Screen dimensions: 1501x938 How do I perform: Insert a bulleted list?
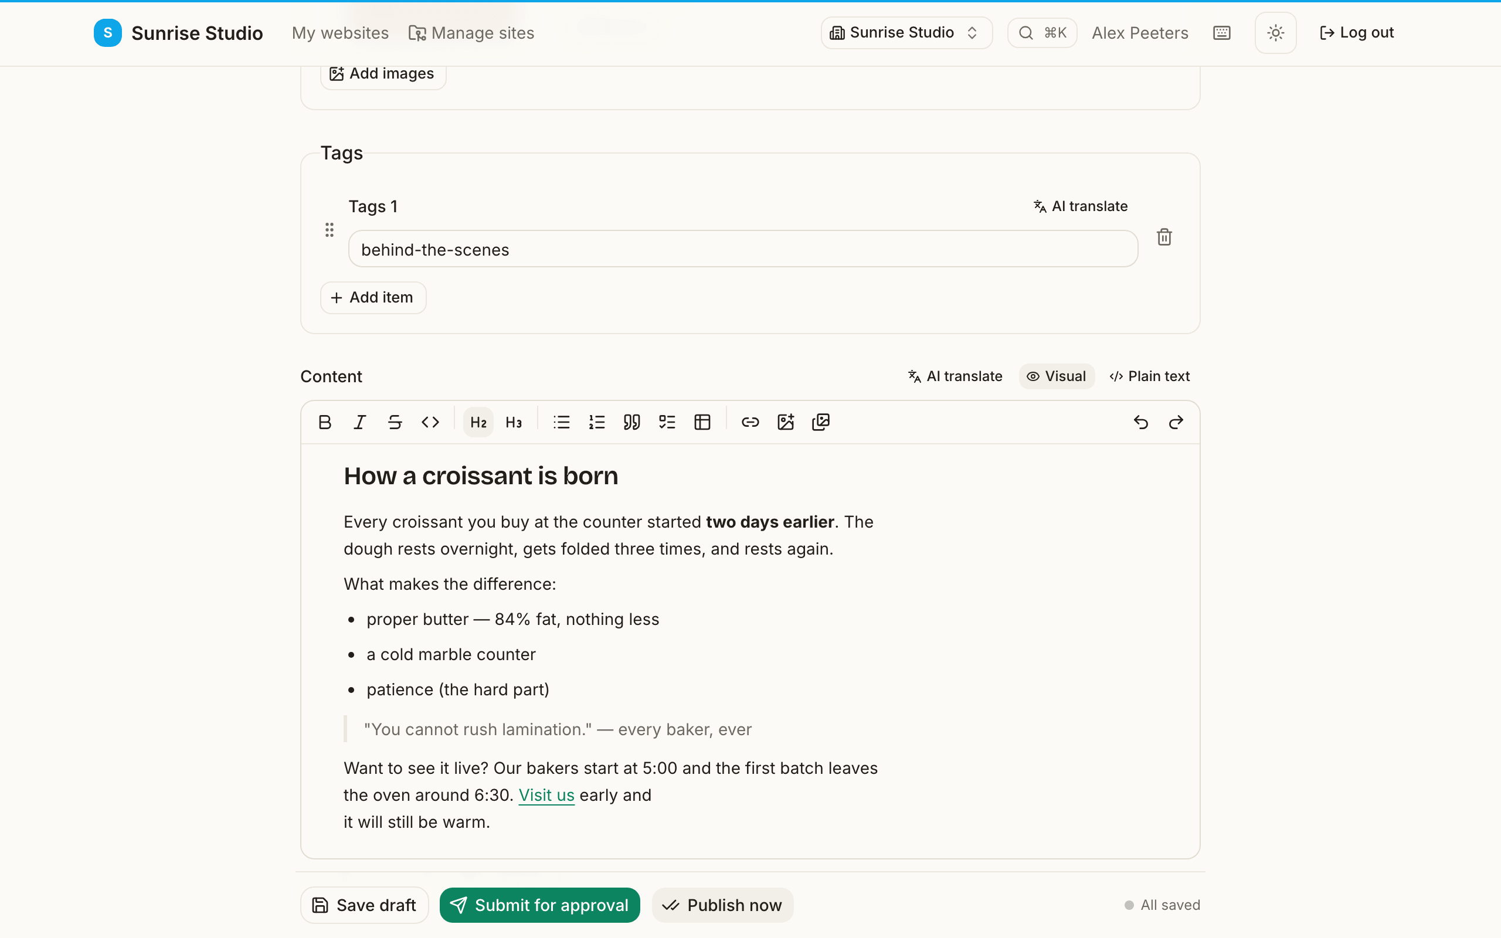coord(561,423)
